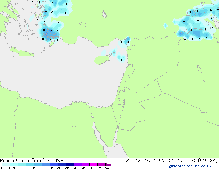Pick legend swatch between 10 and 15

[x=46, y=165]
